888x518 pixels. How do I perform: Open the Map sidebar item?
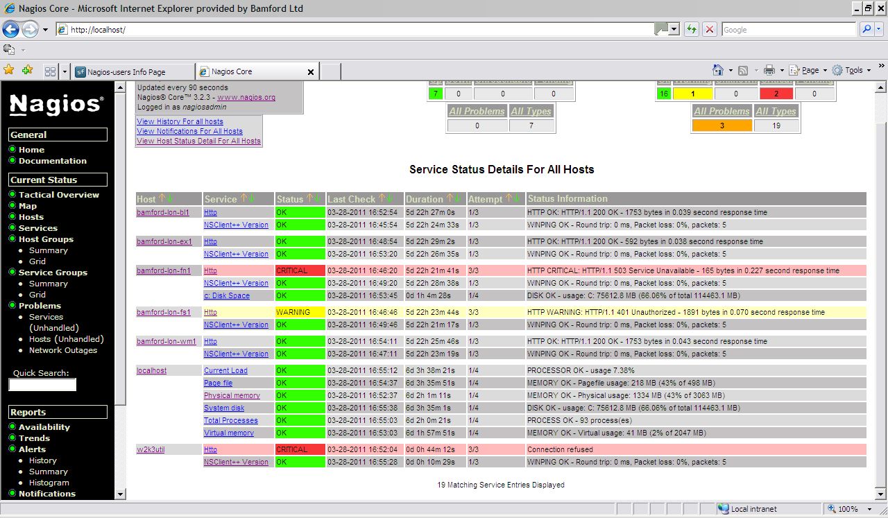point(28,206)
